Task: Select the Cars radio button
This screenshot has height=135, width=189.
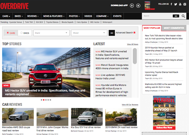Action: tap(8, 33)
